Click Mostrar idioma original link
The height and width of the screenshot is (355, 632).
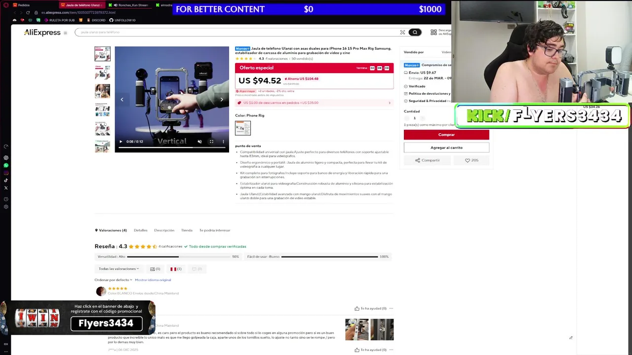[x=153, y=280]
